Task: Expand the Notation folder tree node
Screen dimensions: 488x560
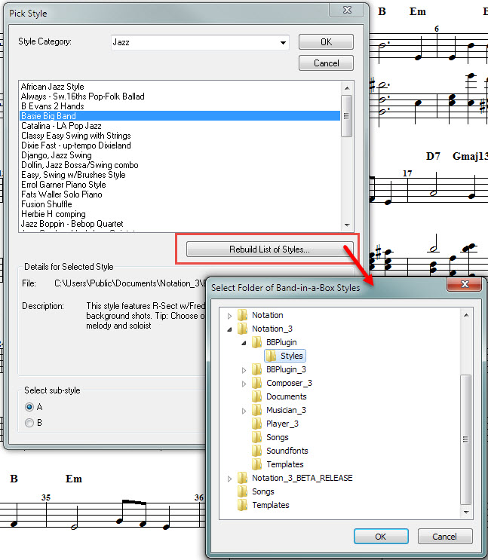Action: tap(230, 315)
